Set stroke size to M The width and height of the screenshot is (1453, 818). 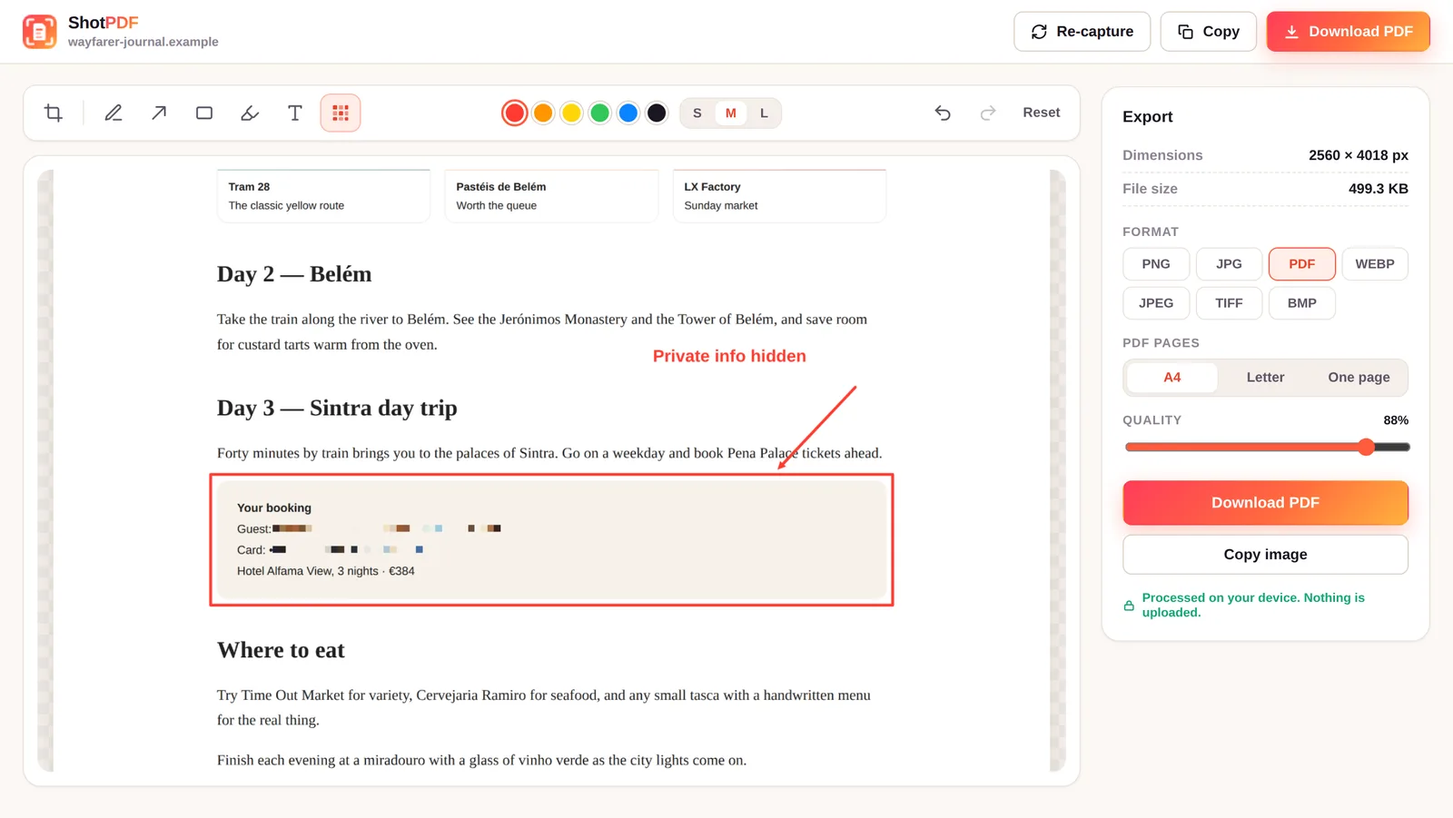point(731,113)
